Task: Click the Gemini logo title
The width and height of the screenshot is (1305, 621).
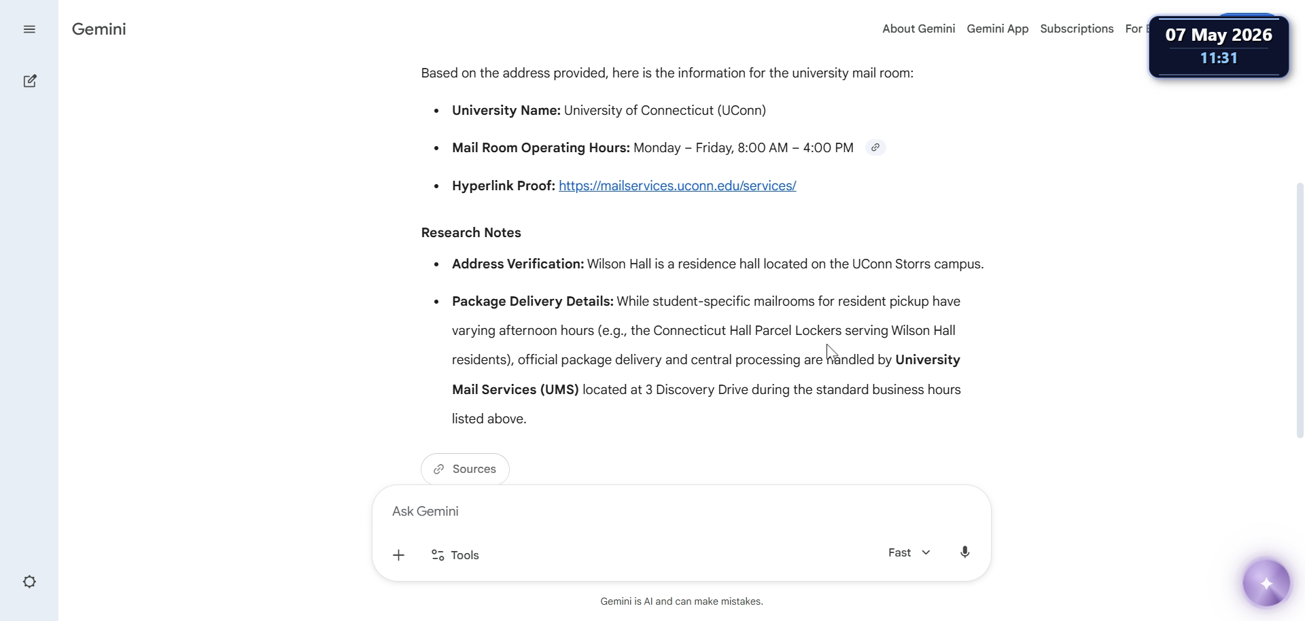Action: click(99, 29)
